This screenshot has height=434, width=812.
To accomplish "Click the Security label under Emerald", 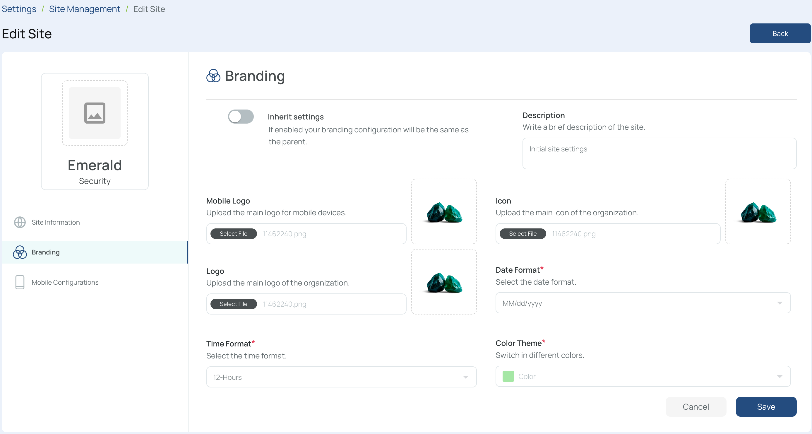I will [95, 181].
